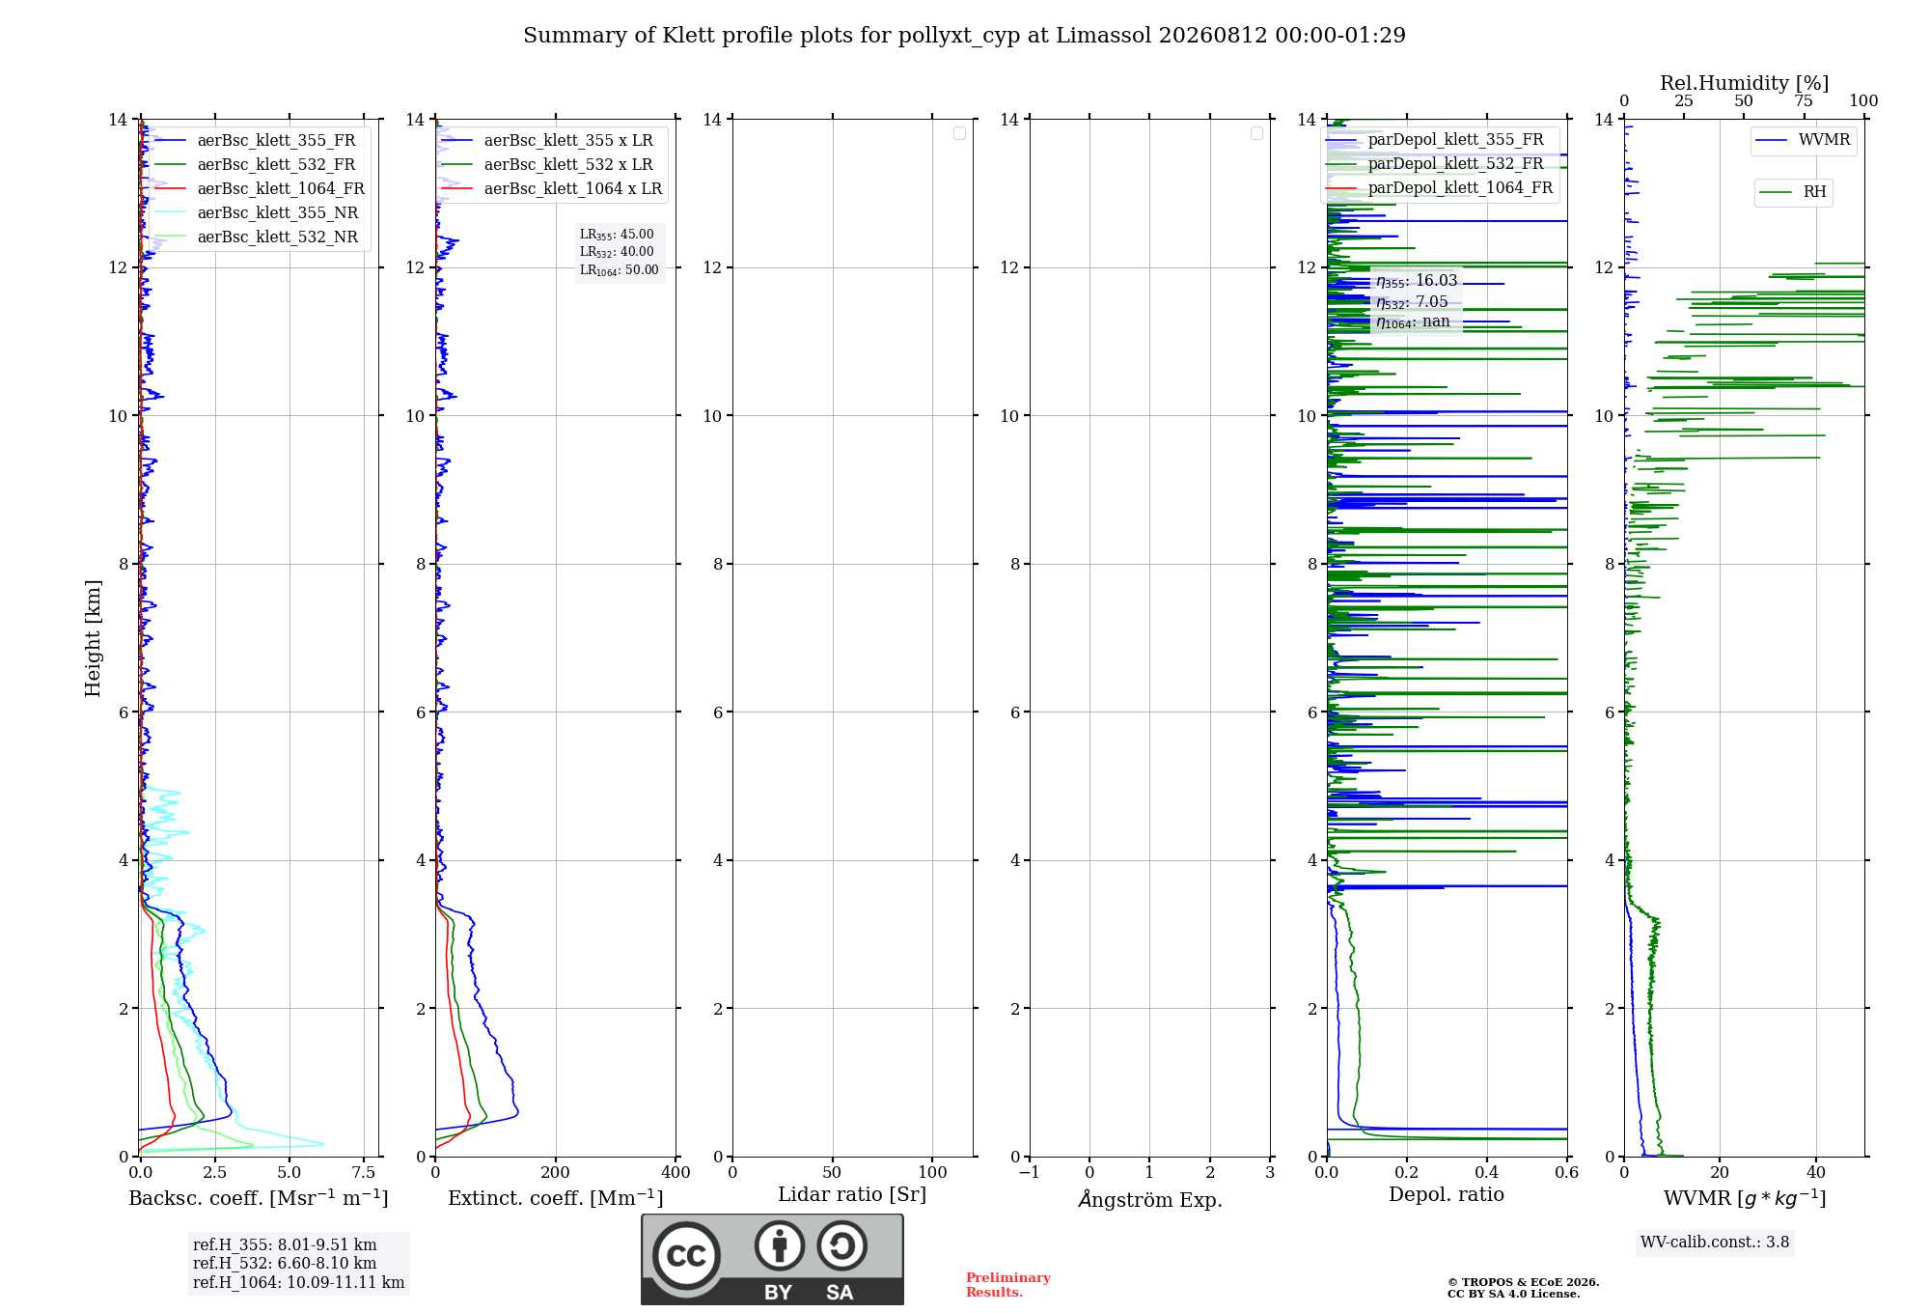Click the ref.H_532: 6.60-8.10 km text
1930x1313 pixels.
tap(285, 1264)
